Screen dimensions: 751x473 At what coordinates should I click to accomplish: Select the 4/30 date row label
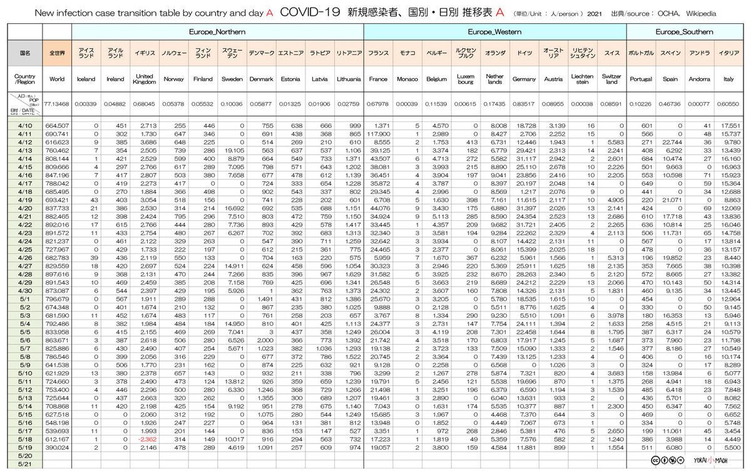click(24, 290)
